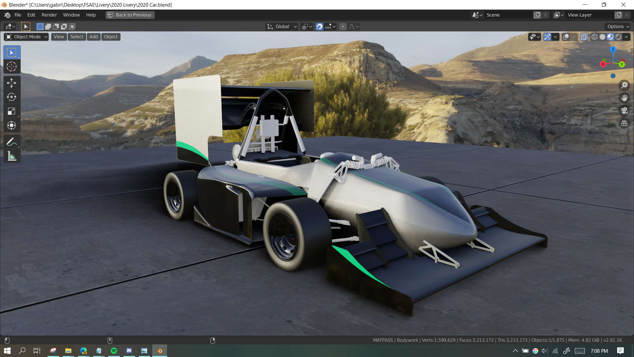Click the View Layer name field
The width and height of the screenshot is (634, 357).
pos(590,15)
